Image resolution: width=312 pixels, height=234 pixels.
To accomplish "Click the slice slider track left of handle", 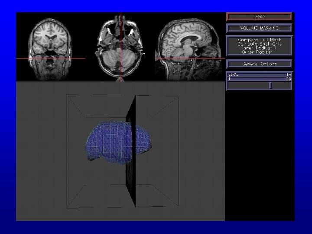I will [x=249, y=85].
